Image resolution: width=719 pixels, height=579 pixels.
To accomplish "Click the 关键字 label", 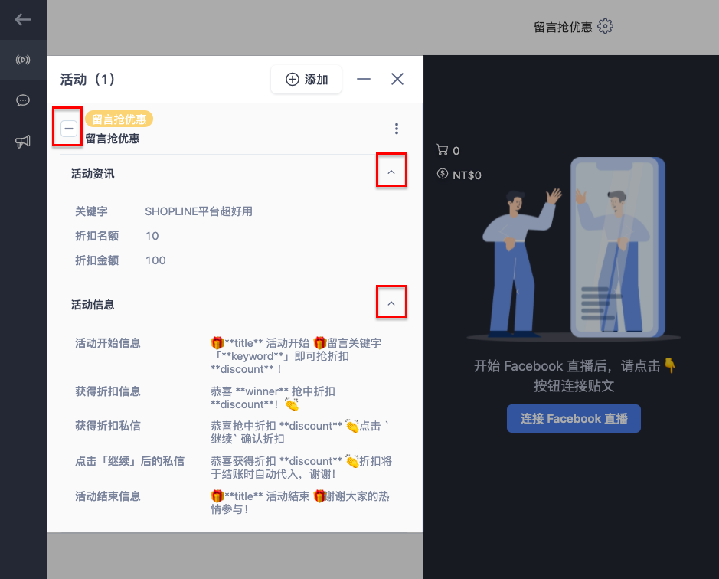I will pos(91,211).
